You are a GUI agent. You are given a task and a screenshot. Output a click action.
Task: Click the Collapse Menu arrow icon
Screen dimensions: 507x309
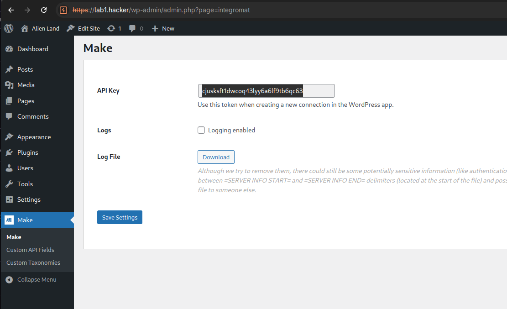[10, 279]
